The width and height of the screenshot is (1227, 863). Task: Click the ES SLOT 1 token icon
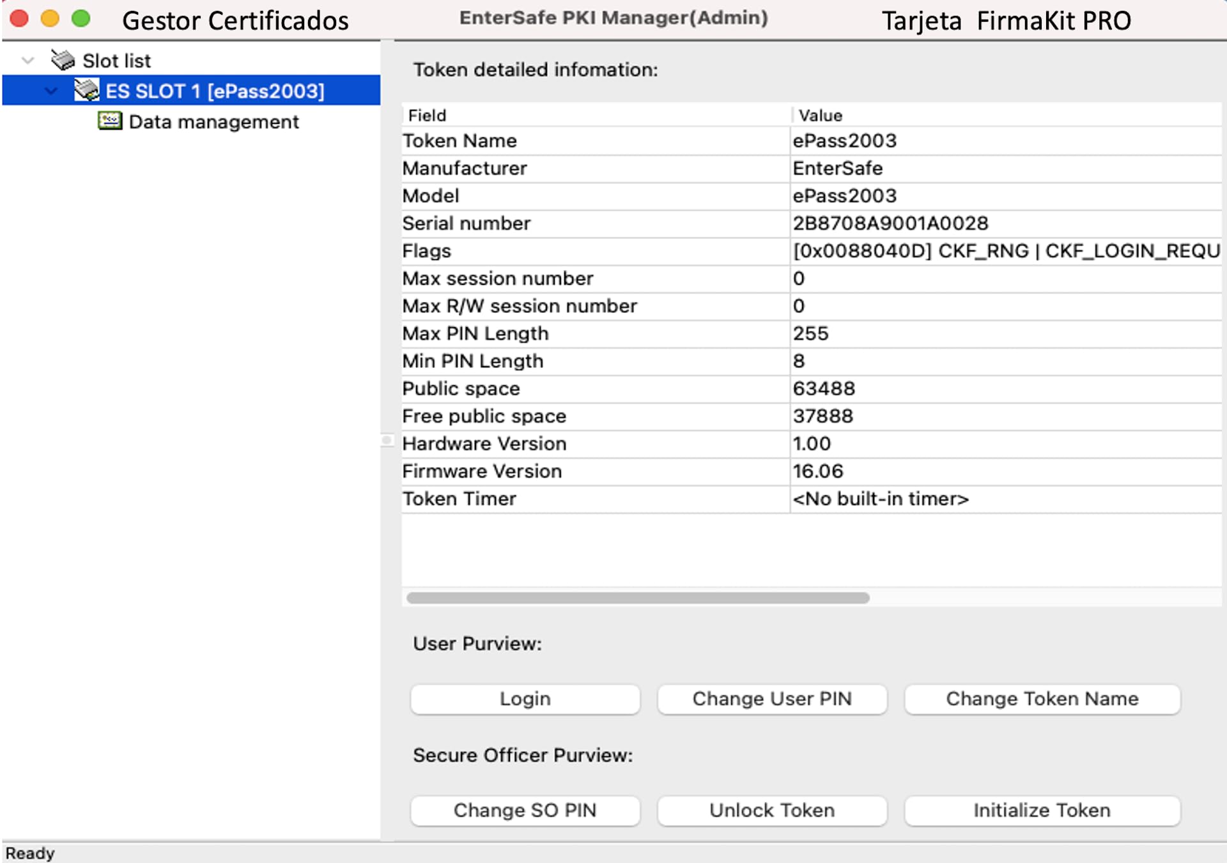point(86,90)
